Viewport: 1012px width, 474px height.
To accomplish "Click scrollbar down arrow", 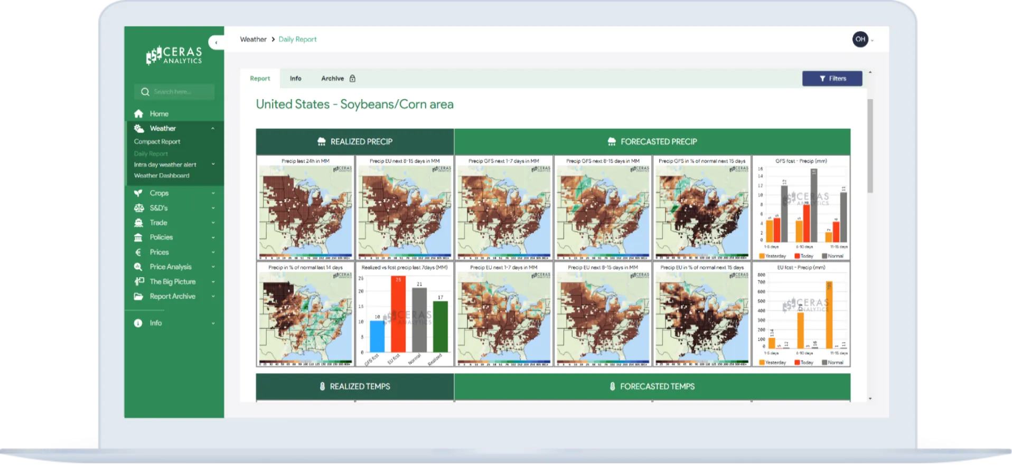I will click(870, 399).
